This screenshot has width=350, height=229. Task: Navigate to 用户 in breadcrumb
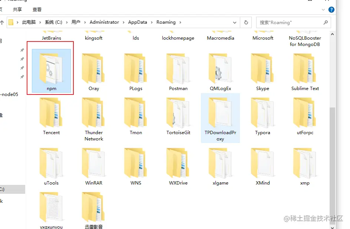click(x=76, y=22)
